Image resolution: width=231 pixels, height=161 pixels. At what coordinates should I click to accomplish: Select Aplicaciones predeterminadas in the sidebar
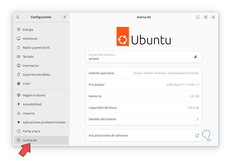(44, 122)
